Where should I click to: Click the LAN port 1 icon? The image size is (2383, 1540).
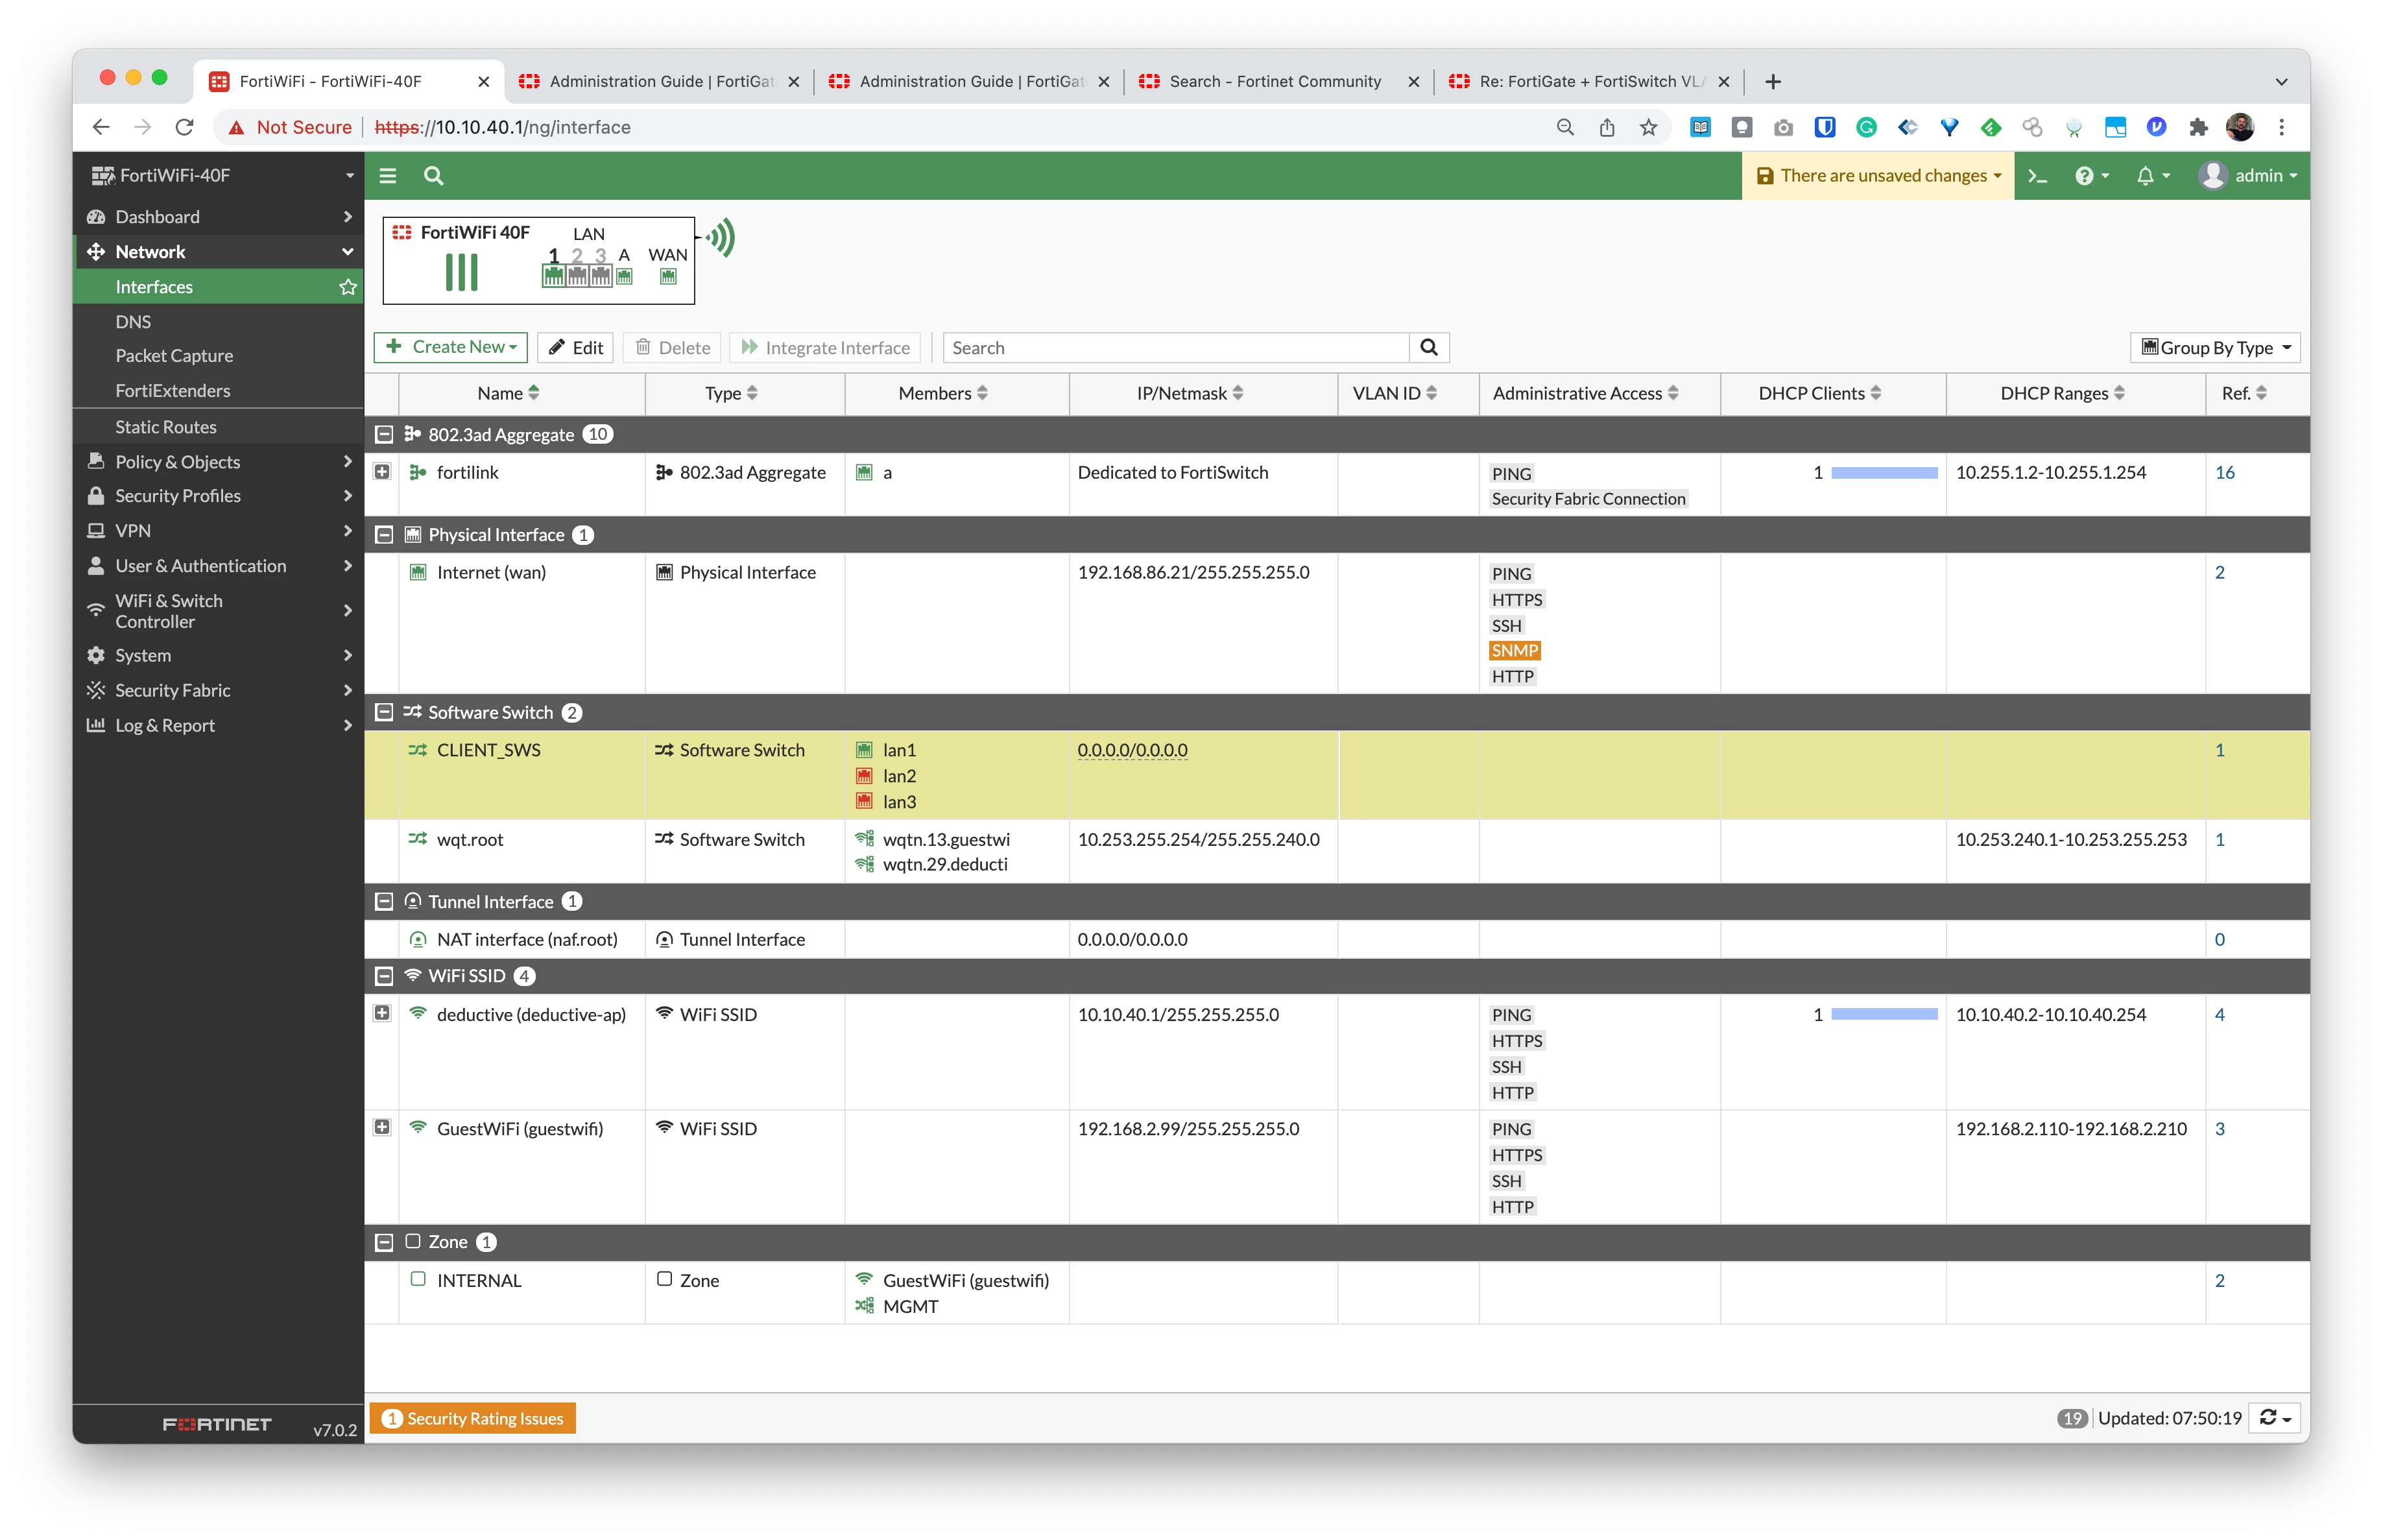click(554, 276)
